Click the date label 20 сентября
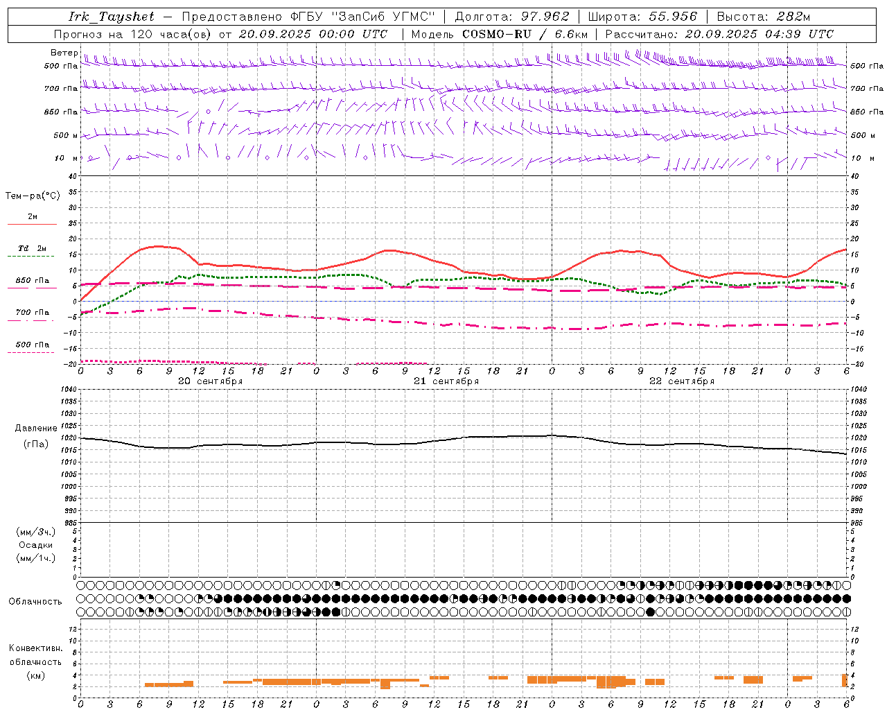Viewport: 887px width, 710px height. tap(210, 381)
